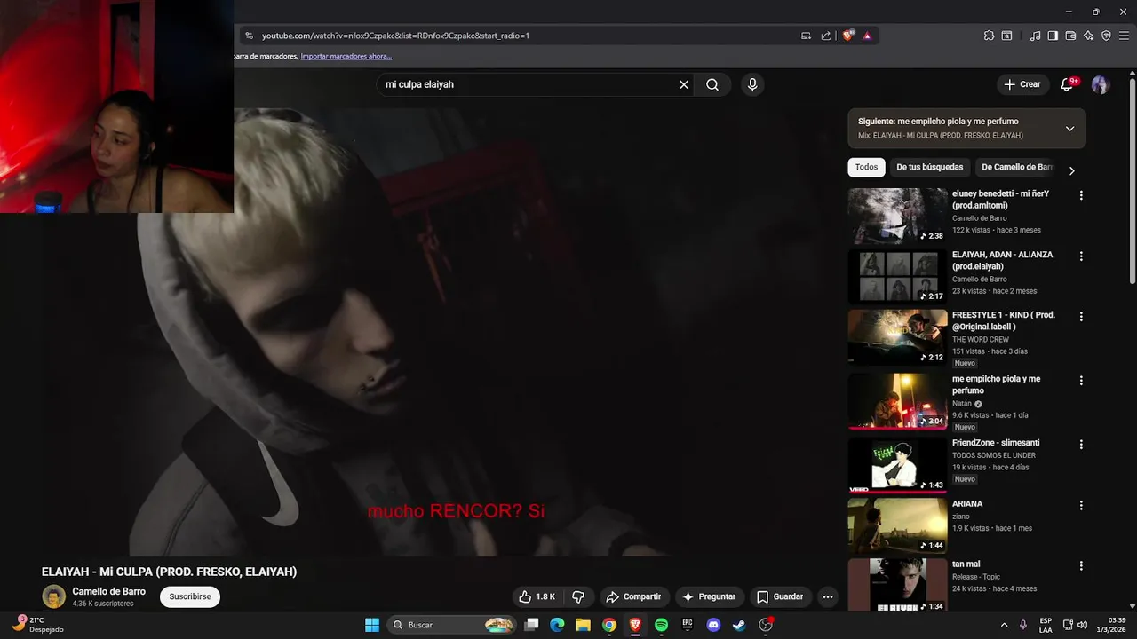Open the 'ELAIYAH, ADAN - ALIANZA' thumbnail

(897, 277)
